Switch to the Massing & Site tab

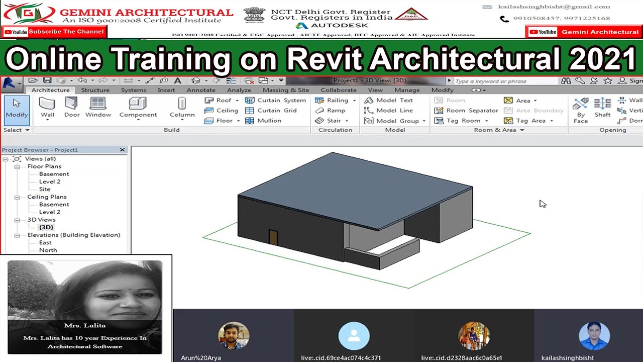click(x=286, y=90)
